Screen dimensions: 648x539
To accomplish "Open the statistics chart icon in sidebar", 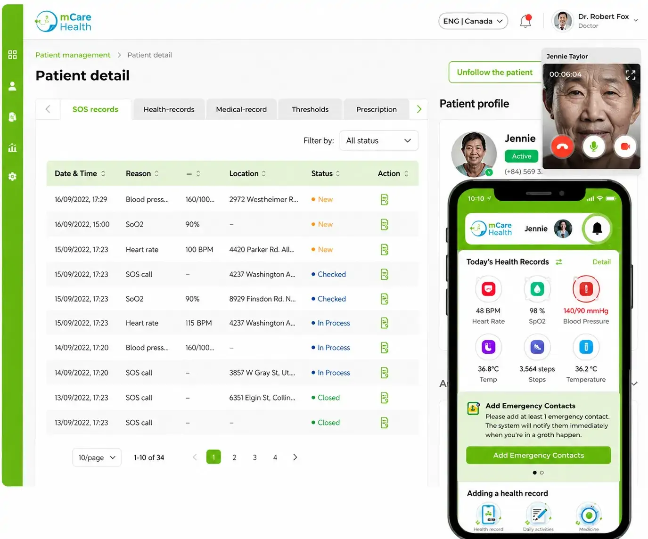I will point(12,147).
